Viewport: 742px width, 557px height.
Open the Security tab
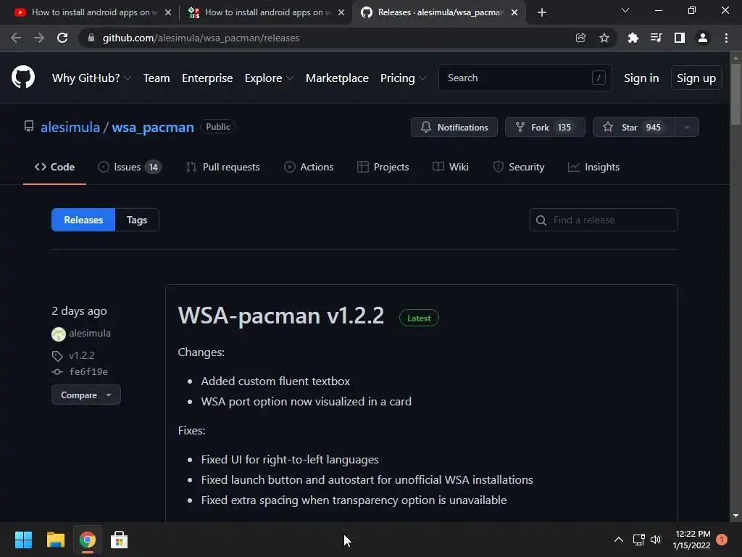(519, 167)
